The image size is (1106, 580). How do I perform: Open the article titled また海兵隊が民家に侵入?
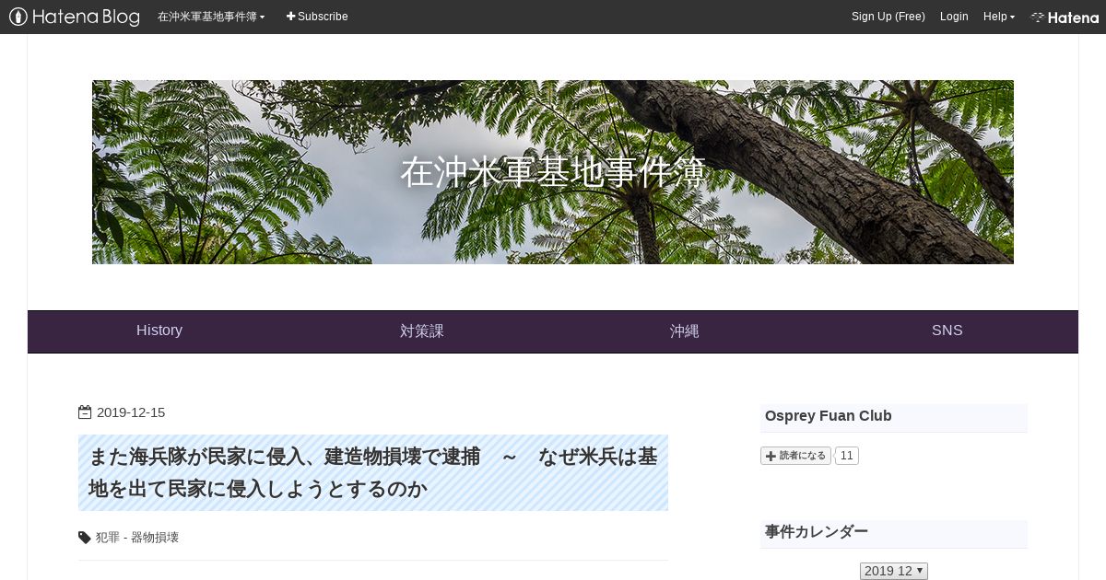click(373, 472)
